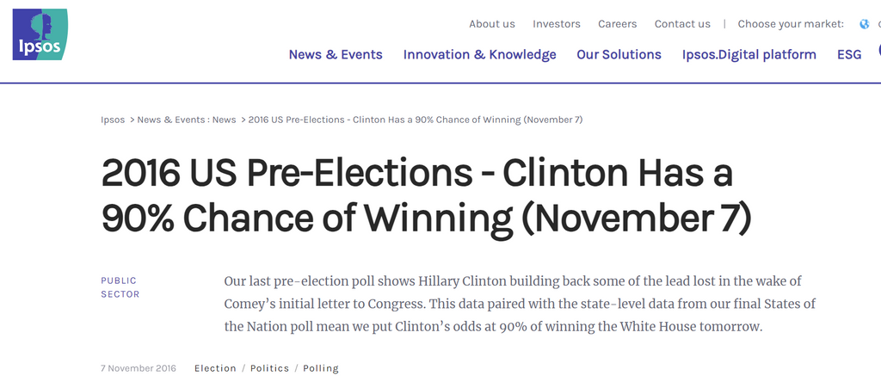This screenshot has width=881, height=388.
Task: Visit the Contact us page
Action: click(682, 24)
